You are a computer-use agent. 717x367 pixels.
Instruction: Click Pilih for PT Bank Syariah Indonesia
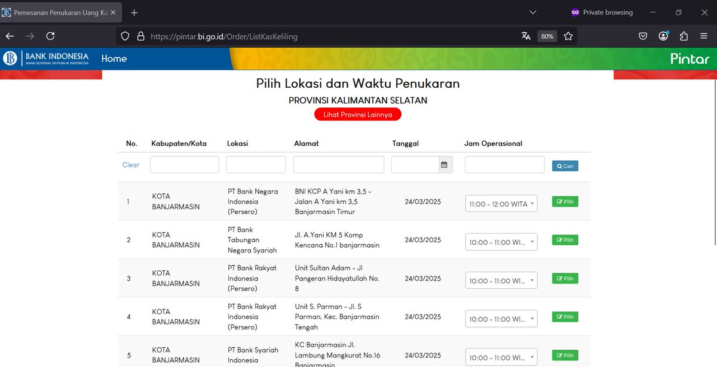tap(565, 355)
